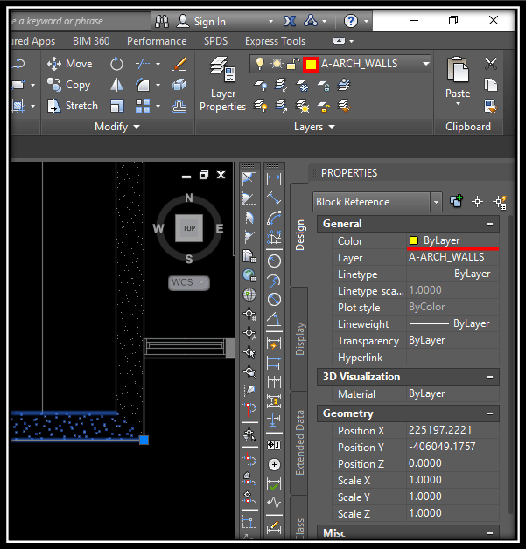Click the N compass direction on ViewCube
This screenshot has width=526, height=549.
pos(189,198)
